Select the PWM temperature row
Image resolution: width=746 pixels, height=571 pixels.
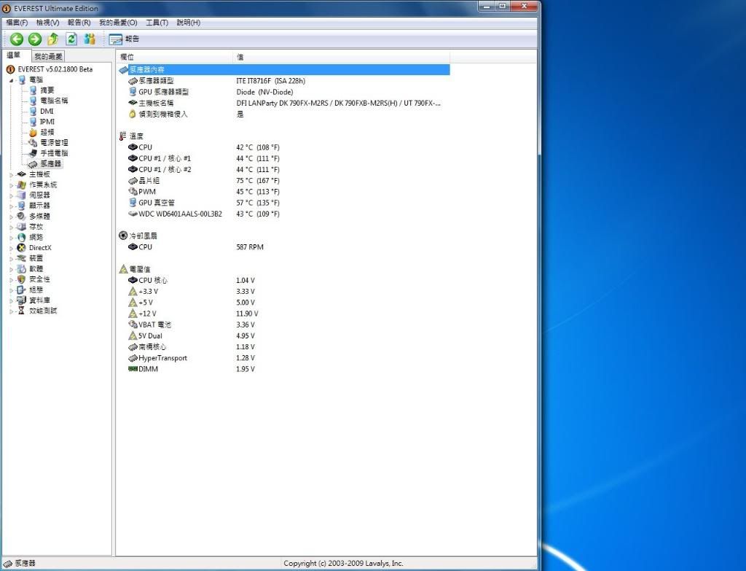(x=284, y=192)
